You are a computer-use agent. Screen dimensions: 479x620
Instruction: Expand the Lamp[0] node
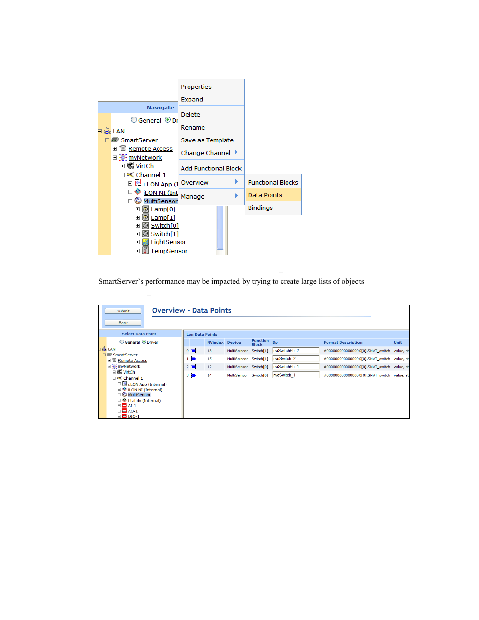click(x=138, y=209)
